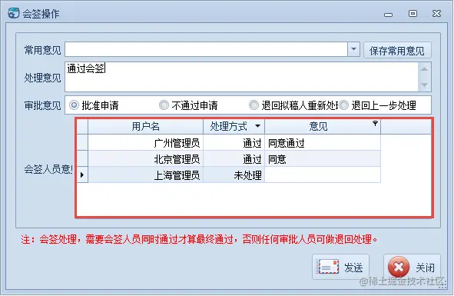
Task: Click the 通过 cell in 北京管理员 row
Action: (x=234, y=159)
